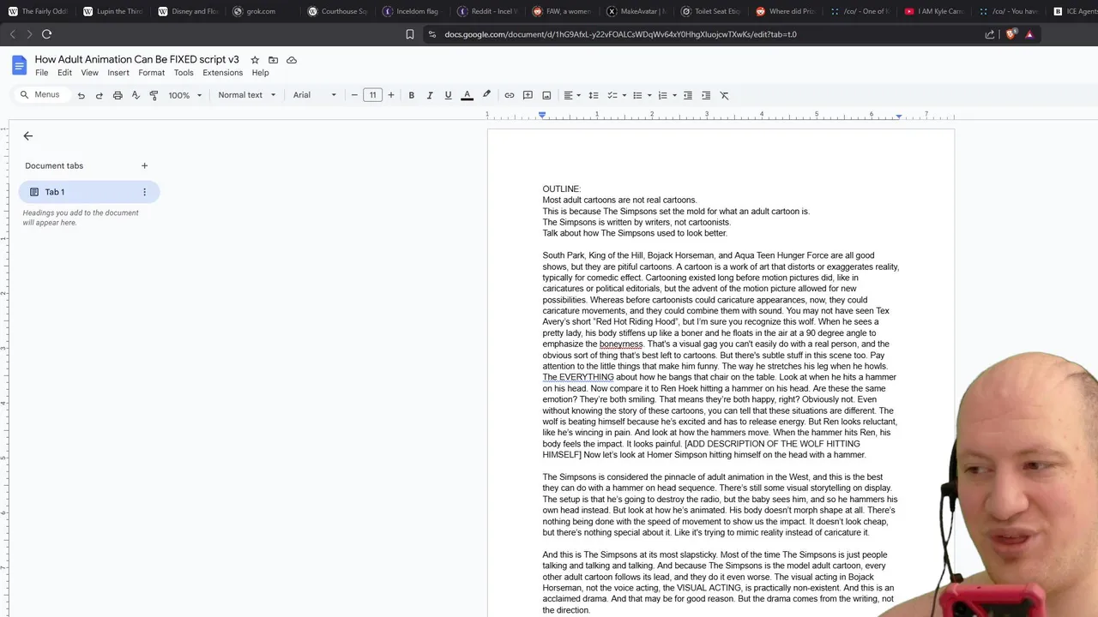Open the Extensions menu

[222, 73]
